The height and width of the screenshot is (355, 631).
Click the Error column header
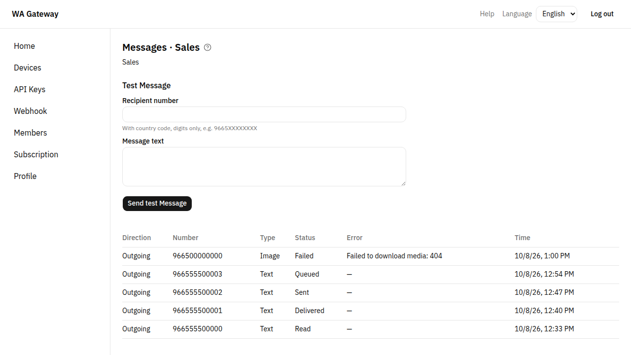(x=354, y=238)
